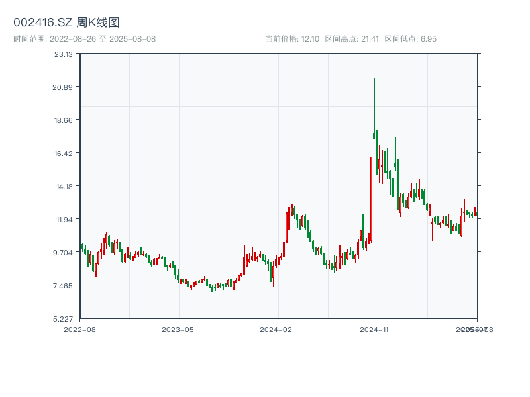The width and height of the screenshot is (530, 397).
Task: Click the period low label 区间低点: 6.95
Action: point(411,39)
